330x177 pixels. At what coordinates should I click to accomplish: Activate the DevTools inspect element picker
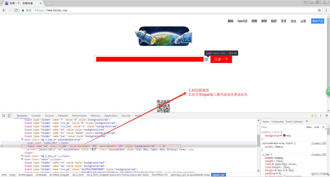(4, 116)
